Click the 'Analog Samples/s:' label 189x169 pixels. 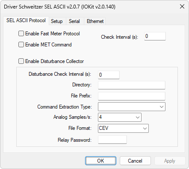72,117
